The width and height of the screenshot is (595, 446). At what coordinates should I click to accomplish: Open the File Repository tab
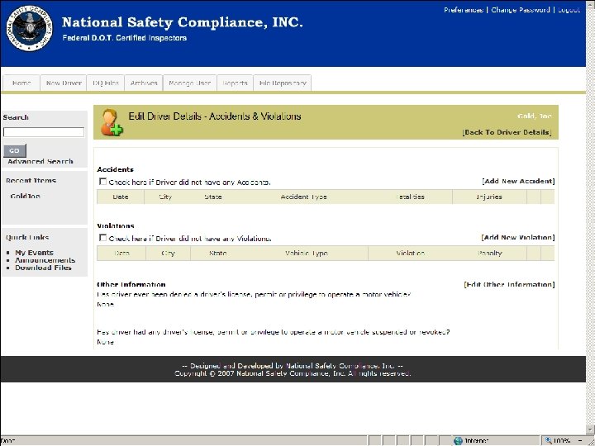tap(283, 83)
